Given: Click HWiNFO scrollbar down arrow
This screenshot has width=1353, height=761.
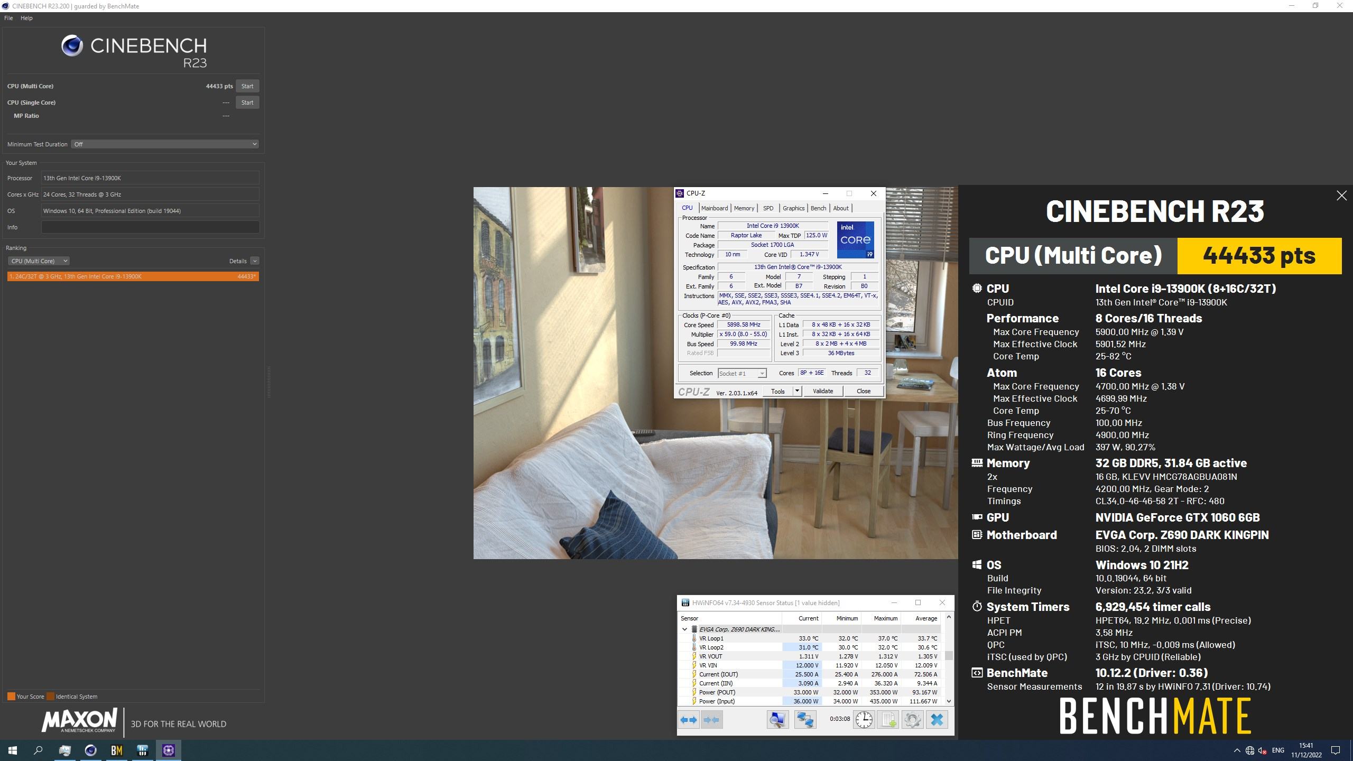Looking at the screenshot, I should pyautogui.click(x=949, y=701).
